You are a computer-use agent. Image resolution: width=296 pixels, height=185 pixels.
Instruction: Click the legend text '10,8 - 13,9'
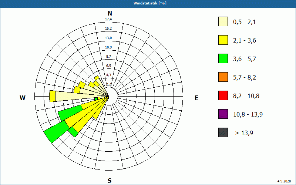tap(248, 115)
